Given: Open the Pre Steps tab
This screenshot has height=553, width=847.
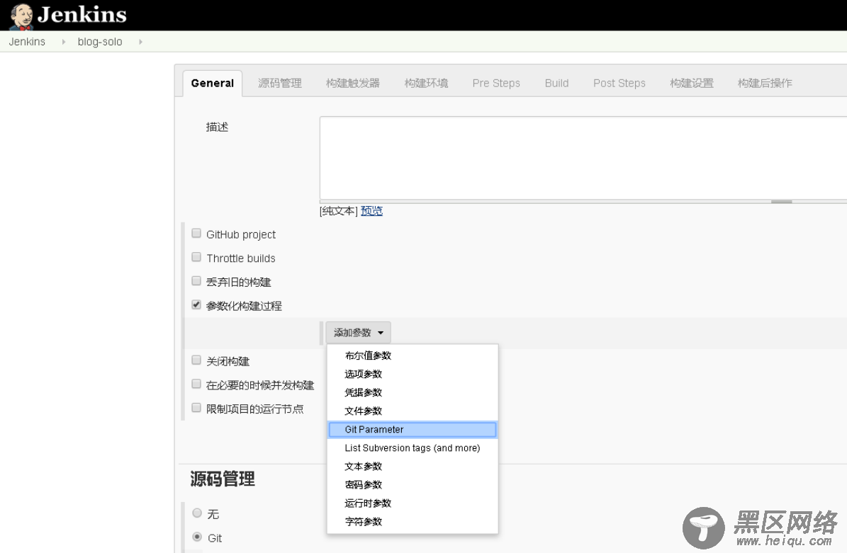Looking at the screenshot, I should 496,83.
